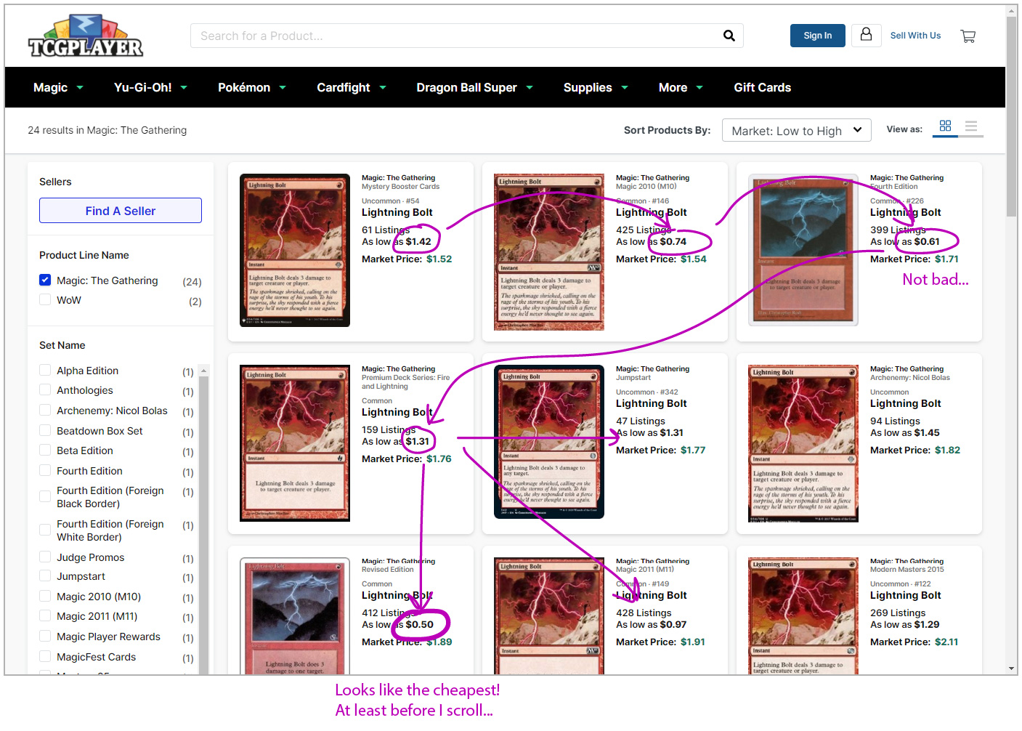Open the Sort Products By dropdown
The image size is (1022, 731).
[x=796, y=130]
